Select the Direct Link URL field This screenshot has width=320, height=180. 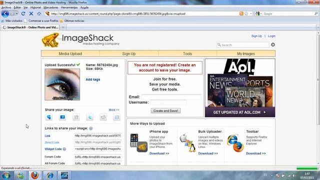(98, 142)
